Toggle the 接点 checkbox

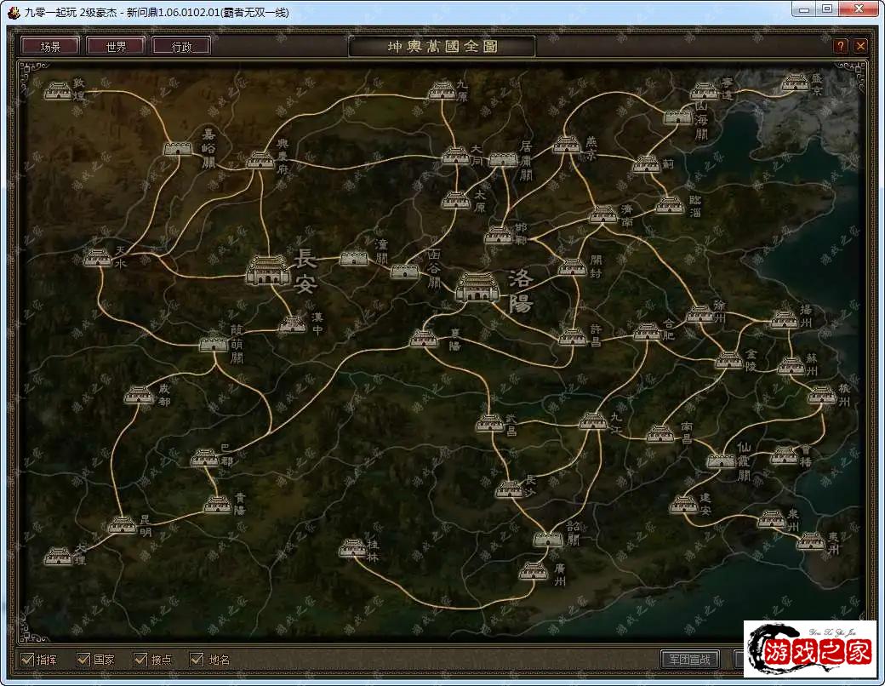point(140,660)
